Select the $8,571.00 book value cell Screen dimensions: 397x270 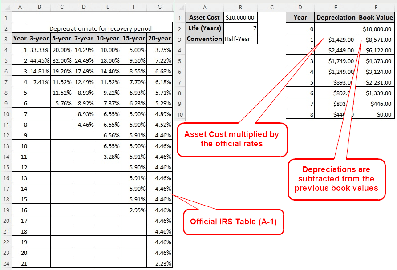[x=376, y=40]
